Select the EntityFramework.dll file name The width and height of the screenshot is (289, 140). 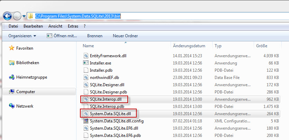pos(108,56)
